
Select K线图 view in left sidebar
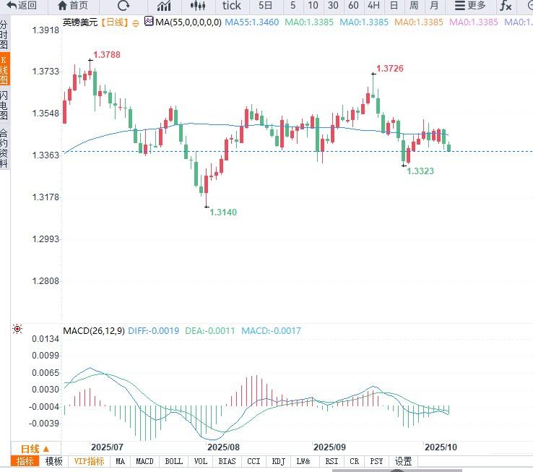(x=4, y=70)
